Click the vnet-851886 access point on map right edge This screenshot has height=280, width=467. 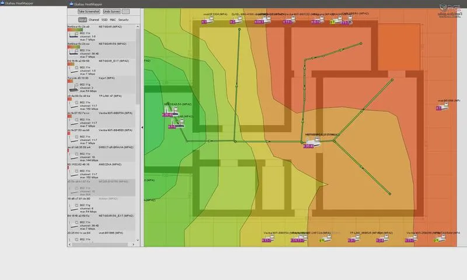443,107
